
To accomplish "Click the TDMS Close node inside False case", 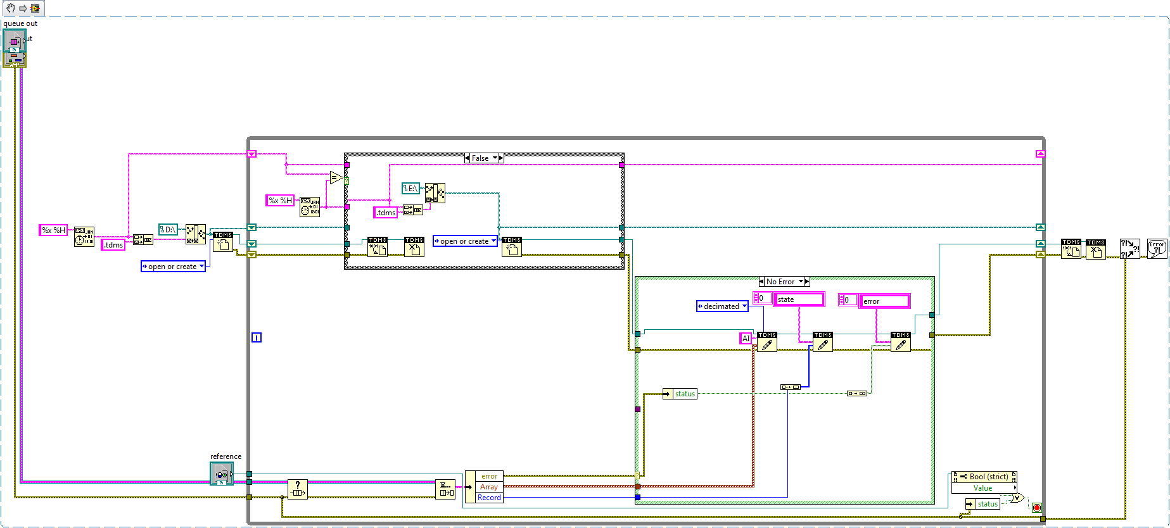I will 414,247.
